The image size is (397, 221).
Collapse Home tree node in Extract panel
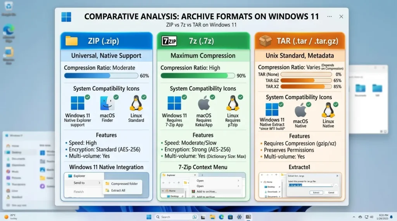[261, 182]
